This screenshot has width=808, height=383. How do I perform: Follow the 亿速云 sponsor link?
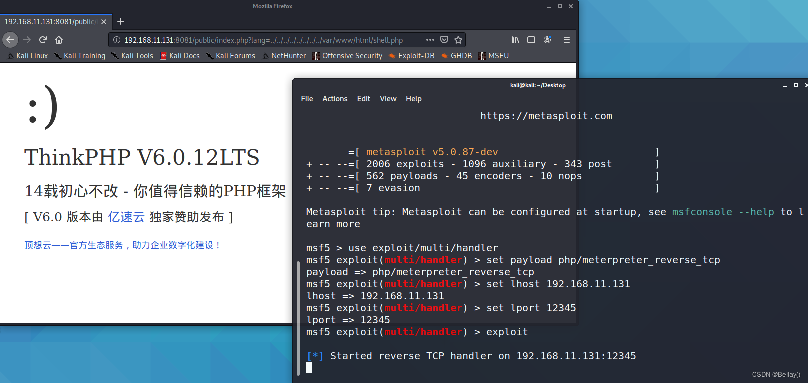tap(126, 217)
